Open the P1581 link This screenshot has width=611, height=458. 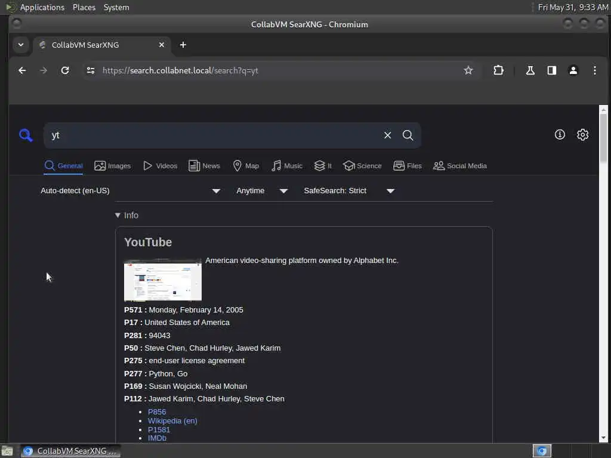tap(159, 429)
